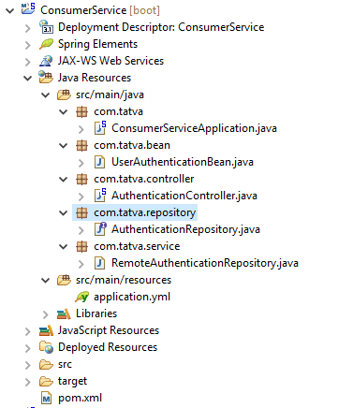Expand the Deployment Descriptor node
Screen dimensions: 338x408
tap(28, 28)
